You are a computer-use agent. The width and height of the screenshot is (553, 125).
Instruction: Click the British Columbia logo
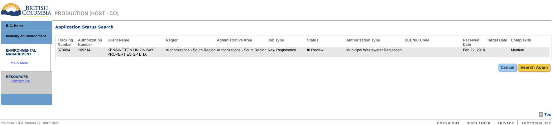(26, 10)
